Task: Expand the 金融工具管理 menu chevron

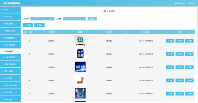Action: (19, 57)
